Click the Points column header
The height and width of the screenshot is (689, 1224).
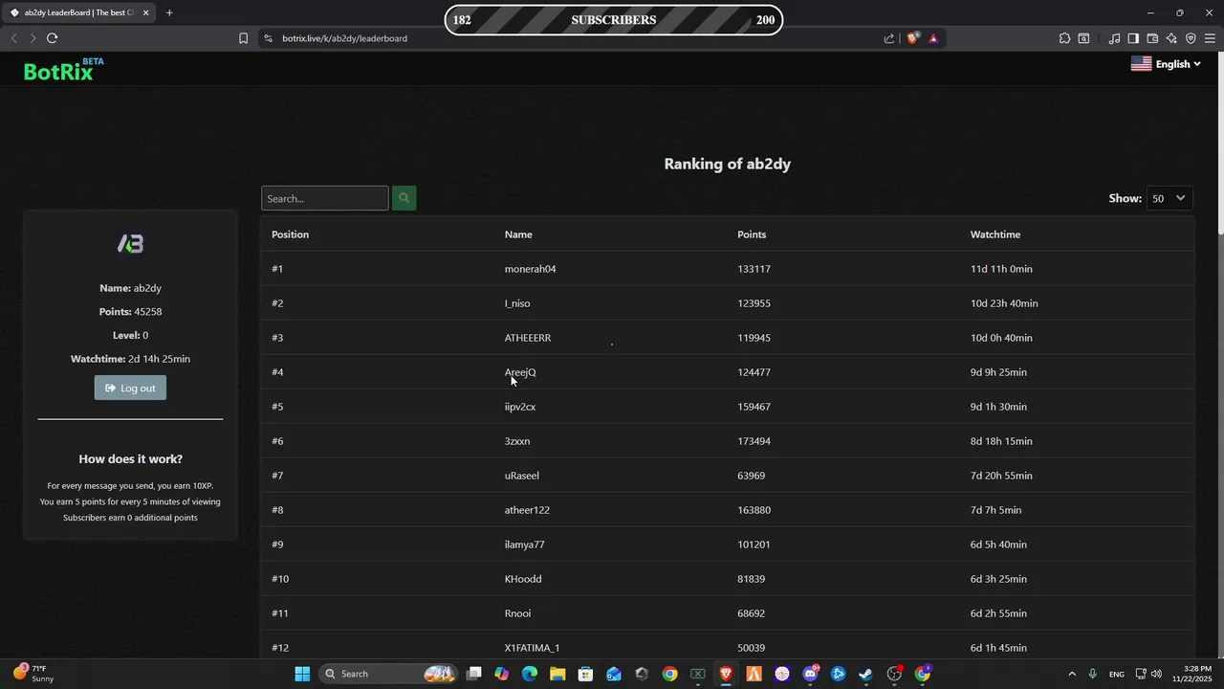752,234
